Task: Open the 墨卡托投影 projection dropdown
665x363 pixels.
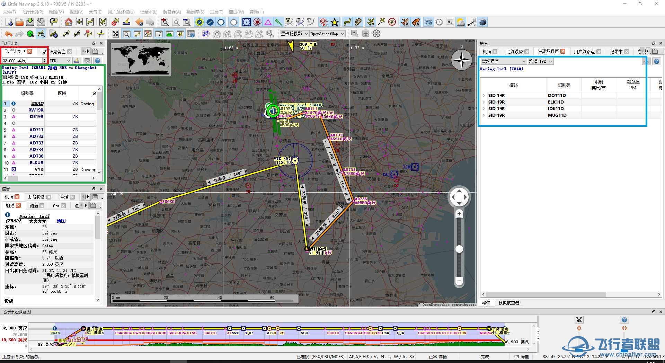Action: coord(294,34)
